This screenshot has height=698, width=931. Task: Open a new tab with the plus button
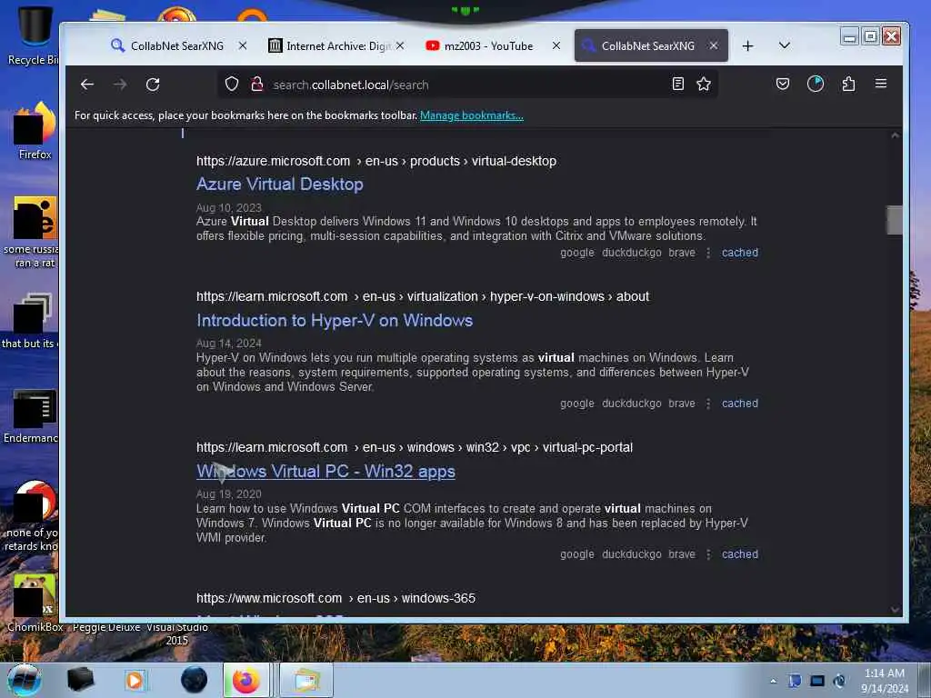click(747, 45)
